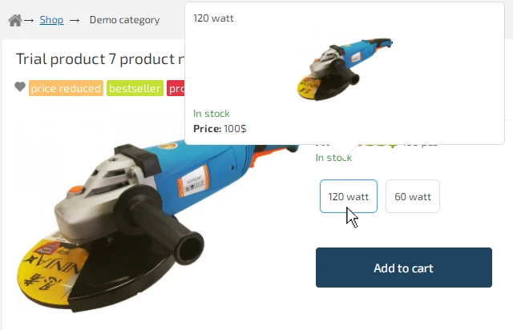Select the 60 watt variant option

[x=413, y=196]
